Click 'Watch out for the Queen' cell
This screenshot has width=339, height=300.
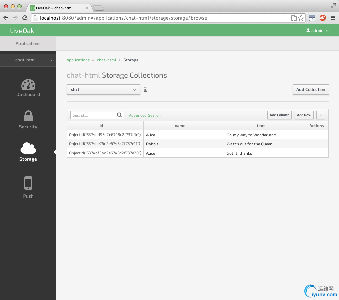pyautogui.click(x=265, y=144)
